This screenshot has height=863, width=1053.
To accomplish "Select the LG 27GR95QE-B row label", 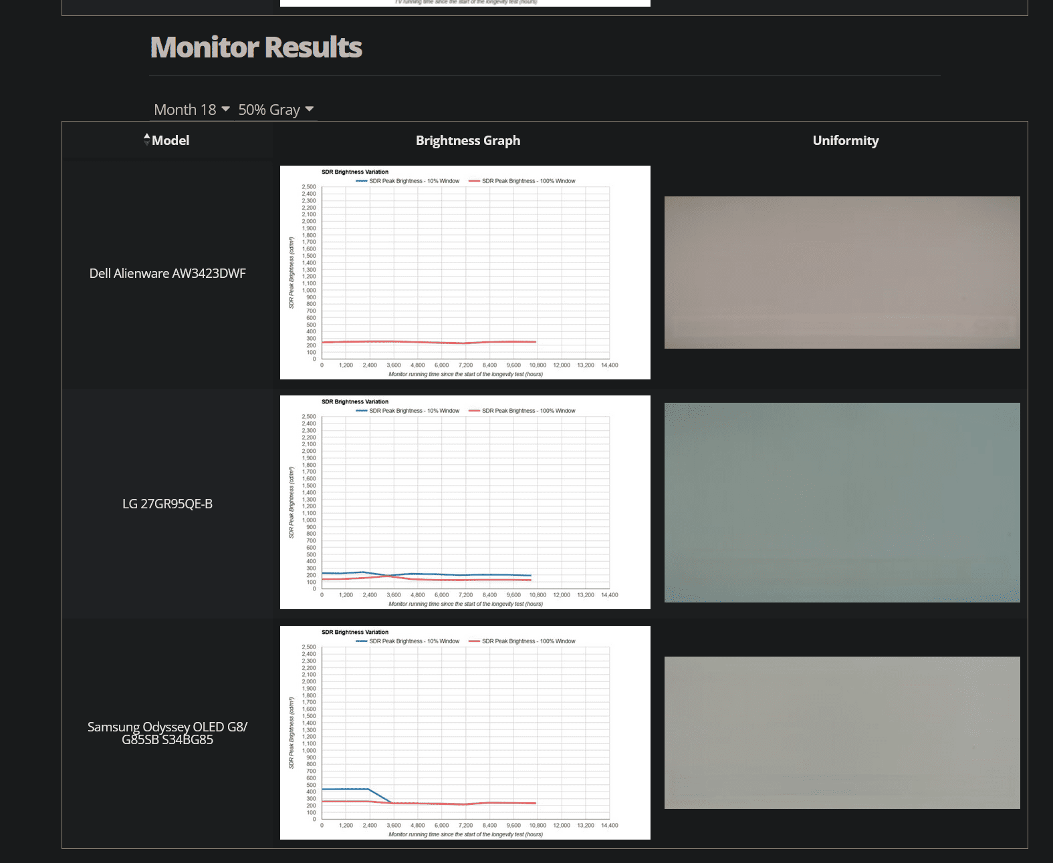I will pyautogui.click(x=168, y=504).
